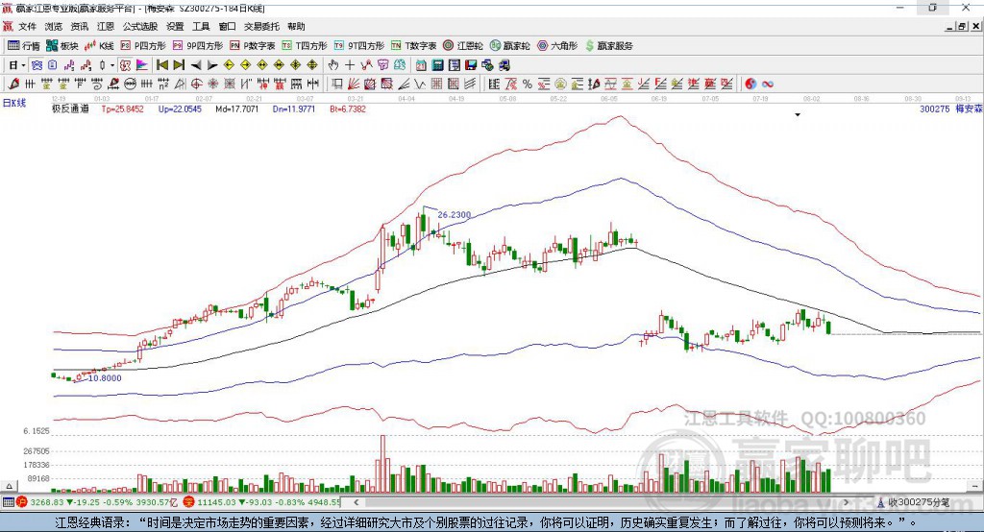
Task: Open the 帮助 menu
Action: (x=296, y=26)
